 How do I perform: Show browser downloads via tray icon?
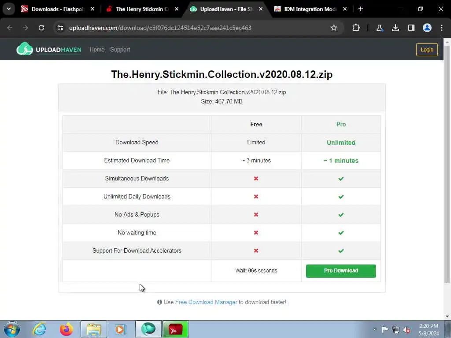[x=396, y=28]
